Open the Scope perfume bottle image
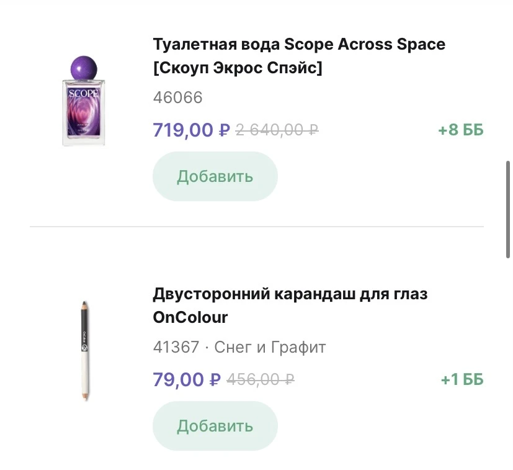This screenshot has width=513, height=470. [84, 102]
